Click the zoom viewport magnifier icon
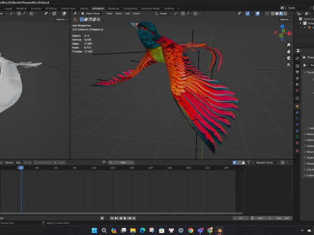Image resolution: width=314 pixels, height=235 pixels. pyautogui.click(x=288, y=45)
